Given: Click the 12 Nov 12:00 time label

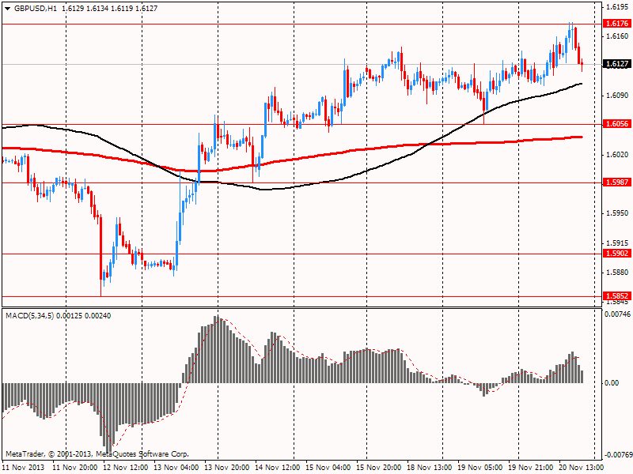Looking at the screenshot, I should pos(126,468).
